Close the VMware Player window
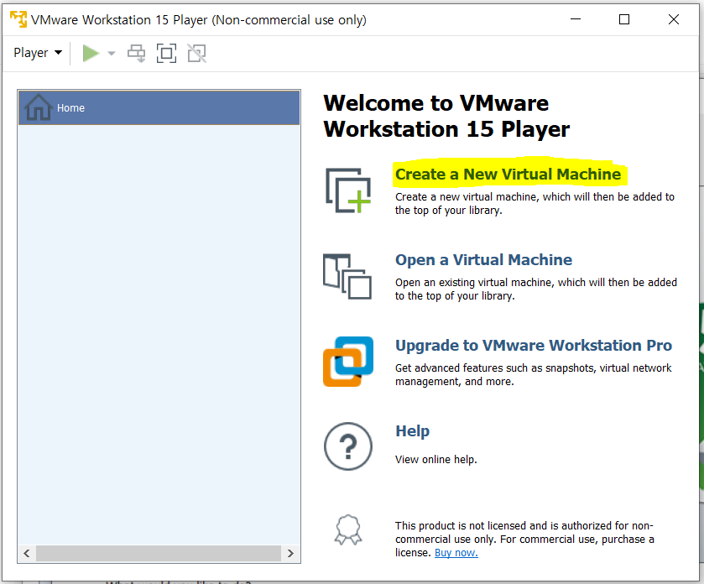 point(674,19)
